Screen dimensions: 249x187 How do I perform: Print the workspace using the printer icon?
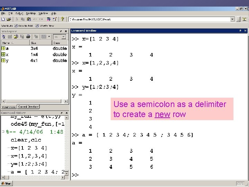[28, 37]
